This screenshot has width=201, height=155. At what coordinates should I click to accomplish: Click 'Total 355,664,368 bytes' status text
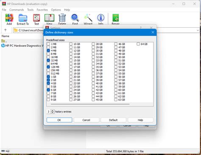point(125,151)
